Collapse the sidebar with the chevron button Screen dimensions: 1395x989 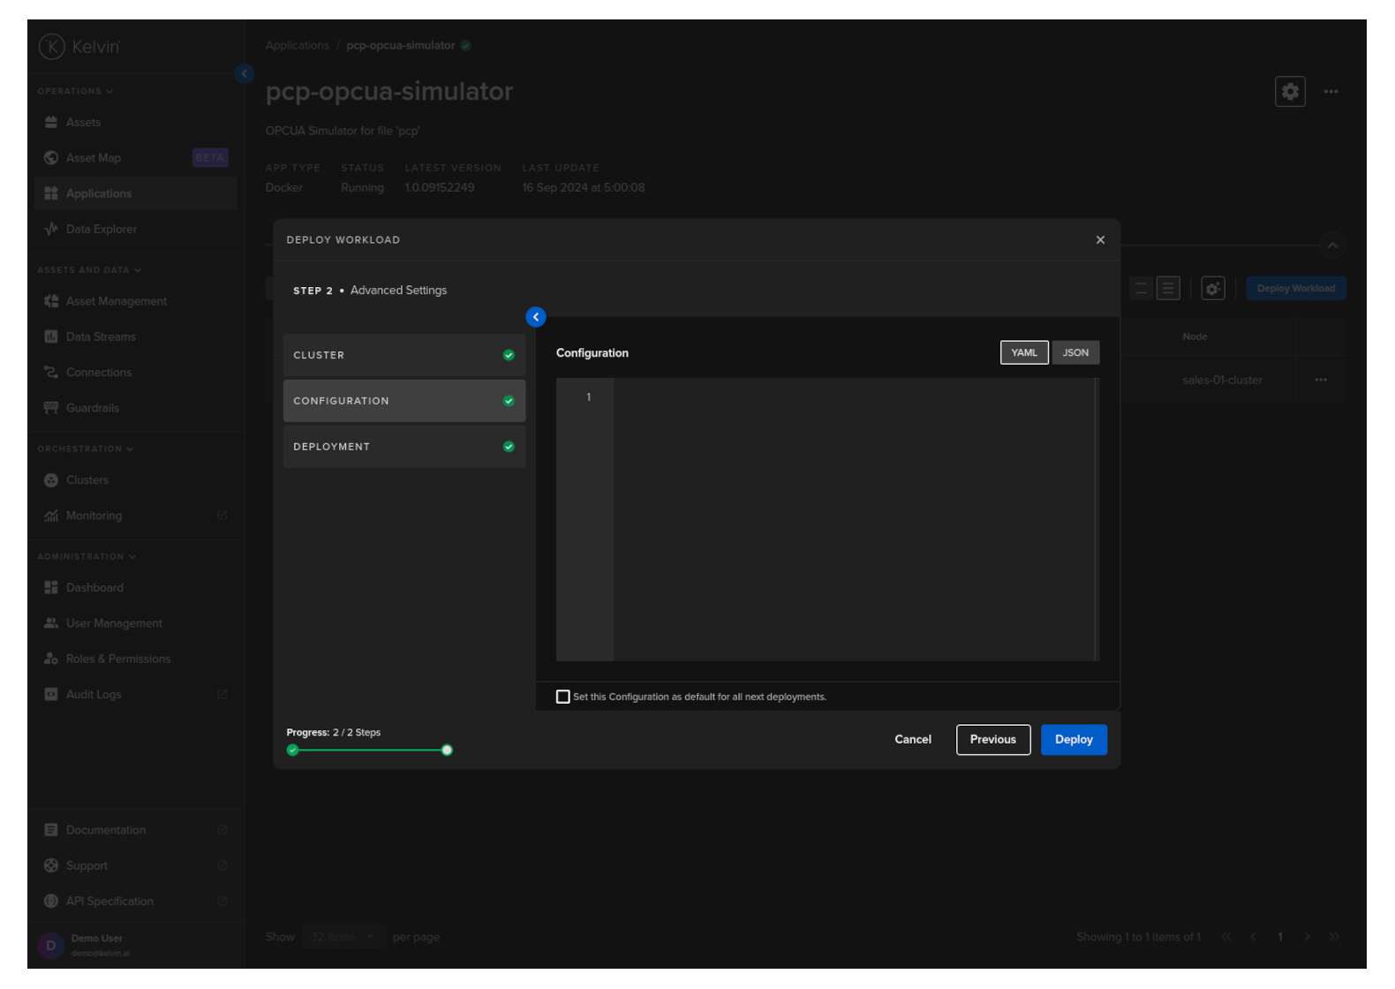pos(245,74)
